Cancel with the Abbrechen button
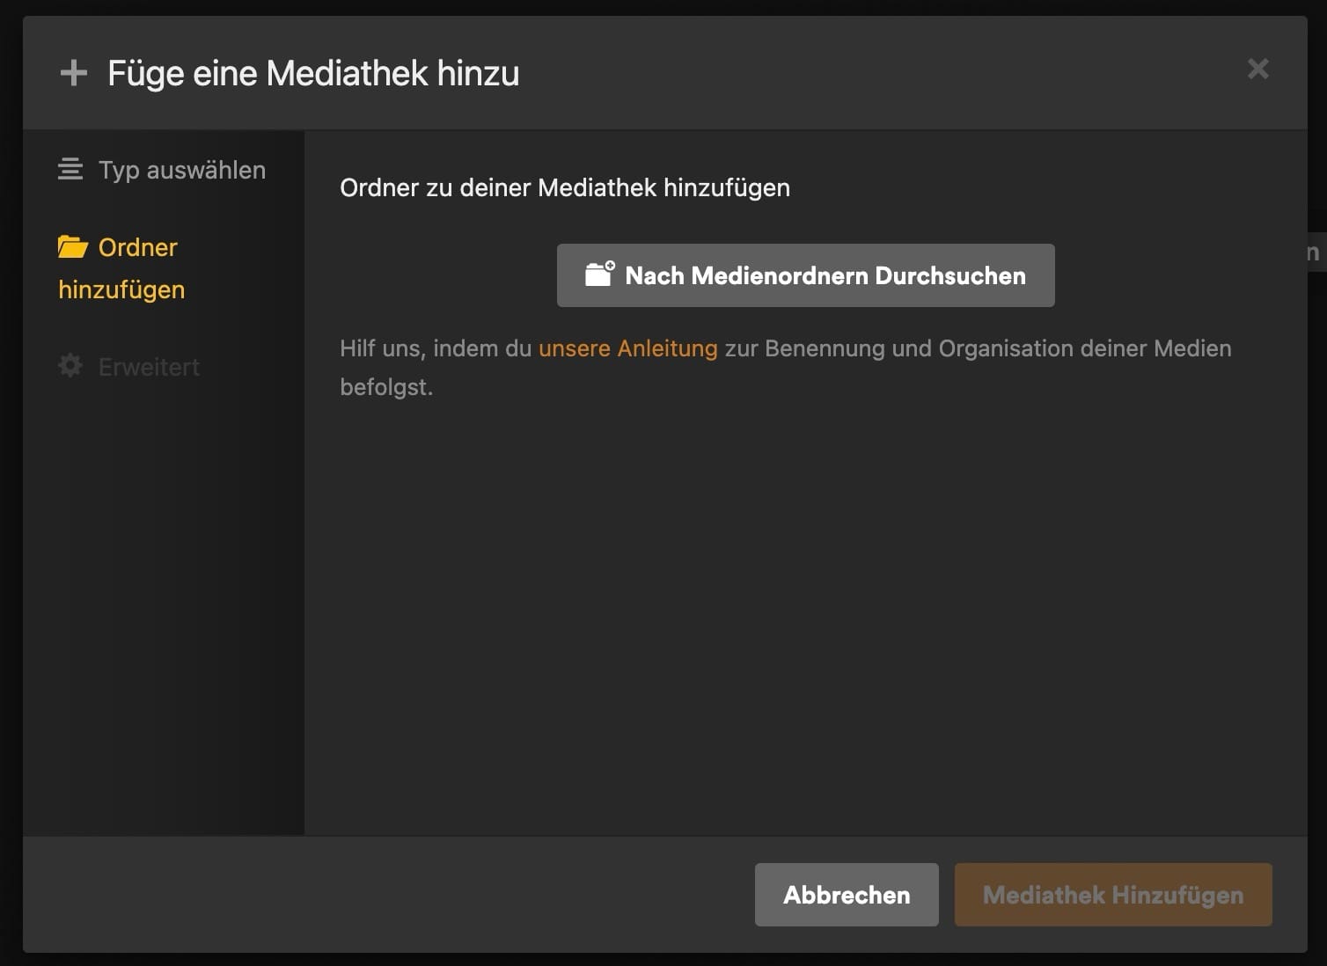This screenshot has width=1327, height=966. coord(847,895)
